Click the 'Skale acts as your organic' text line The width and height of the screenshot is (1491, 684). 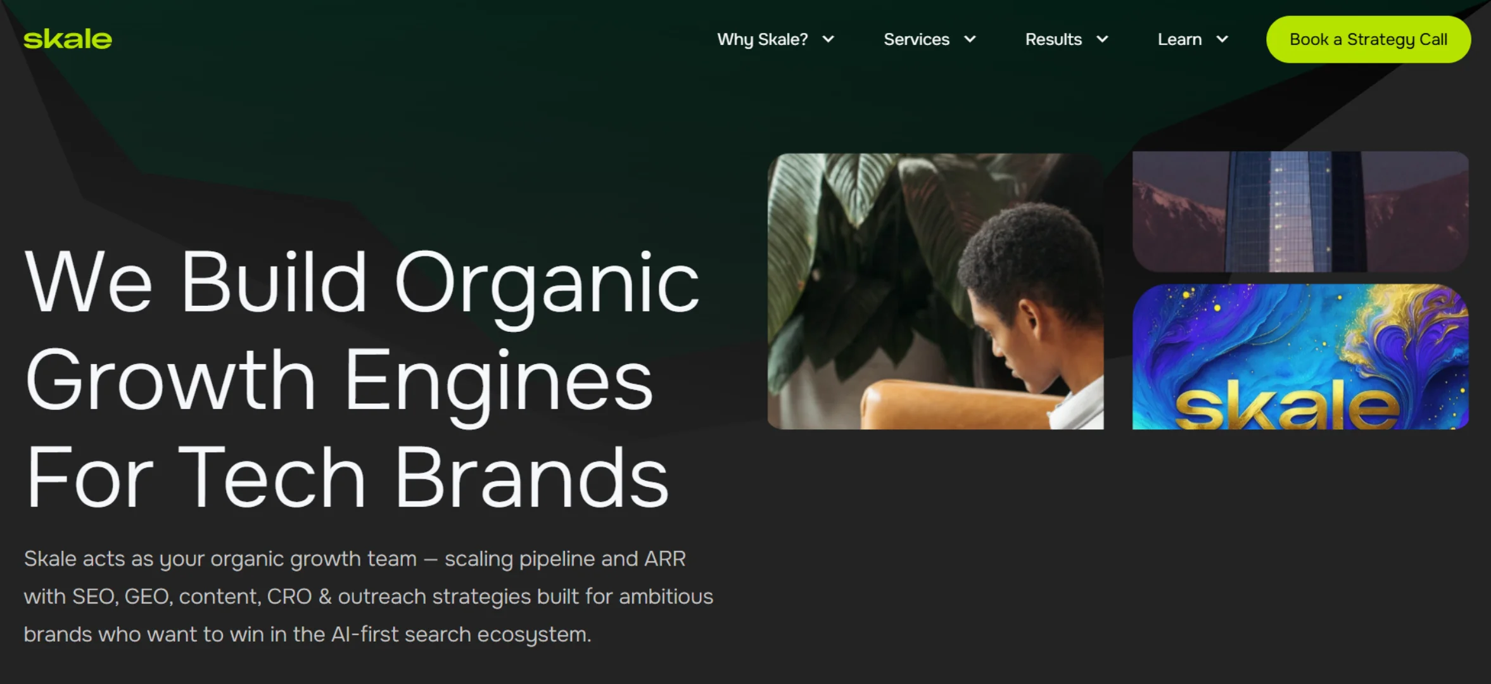click(x=355, y=559)
